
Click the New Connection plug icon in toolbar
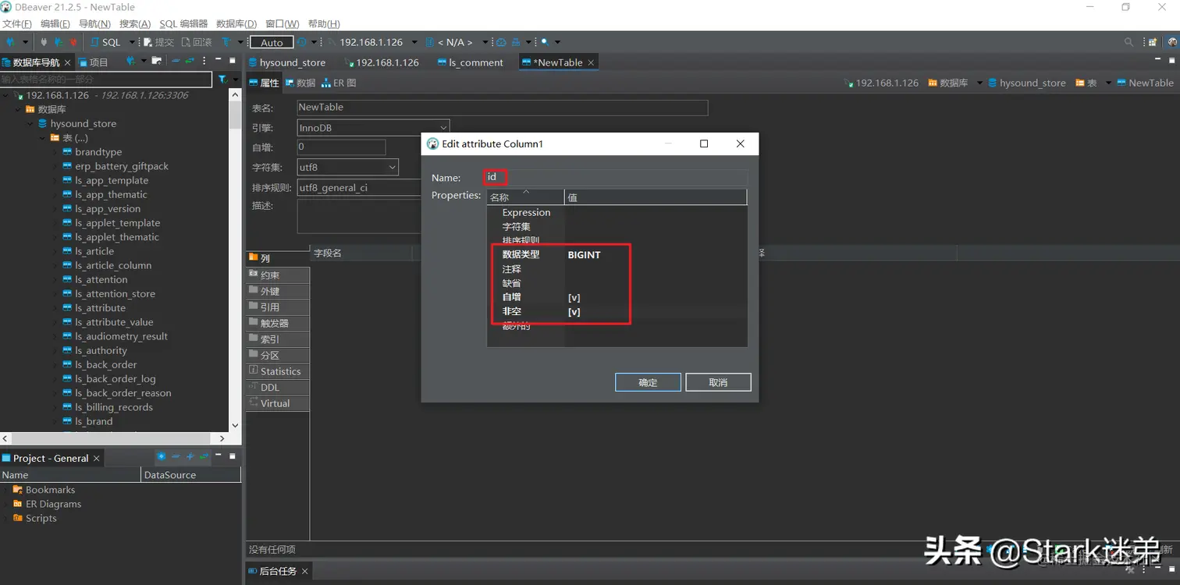(11, 42)
